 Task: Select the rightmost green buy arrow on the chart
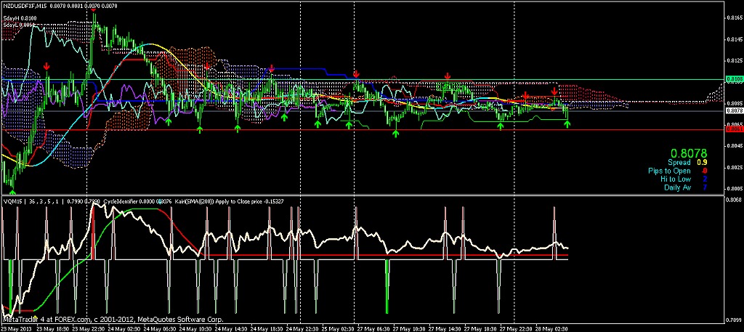pyautogui.click(x=567, y=124)
